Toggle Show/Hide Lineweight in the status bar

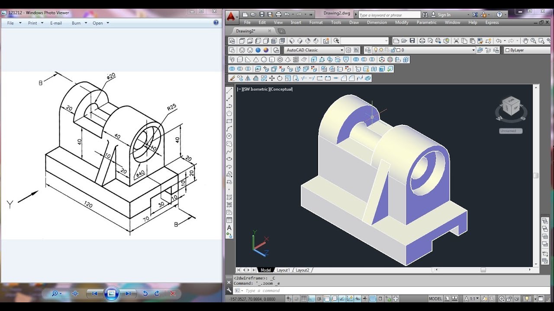pos(365,298)
